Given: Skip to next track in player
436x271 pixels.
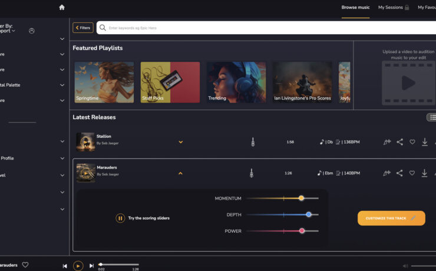Looking at the screenshot, I should pyautogui.click(x=91, y=266).
